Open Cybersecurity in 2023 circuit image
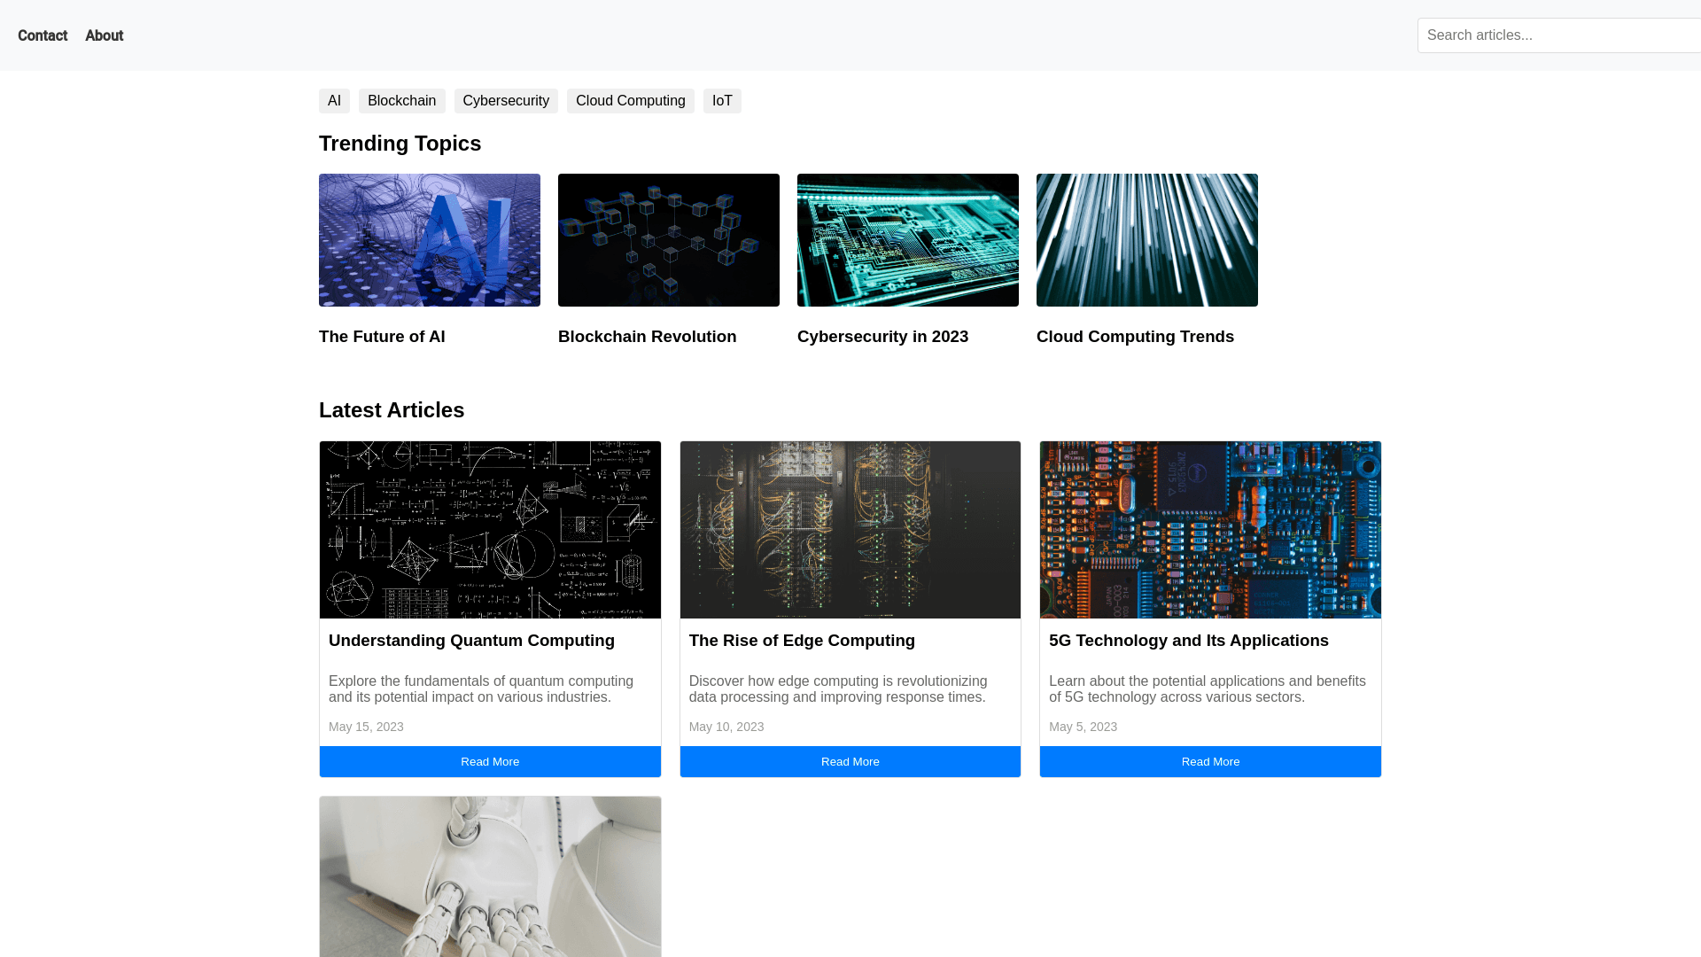Screen dimensions: 1701x957 pos(908,240)
